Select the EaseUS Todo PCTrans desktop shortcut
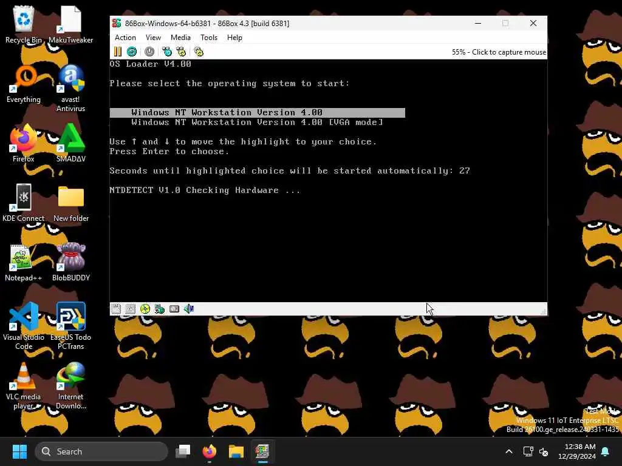This screenshot has width=622, height=466. coord(70,326)
